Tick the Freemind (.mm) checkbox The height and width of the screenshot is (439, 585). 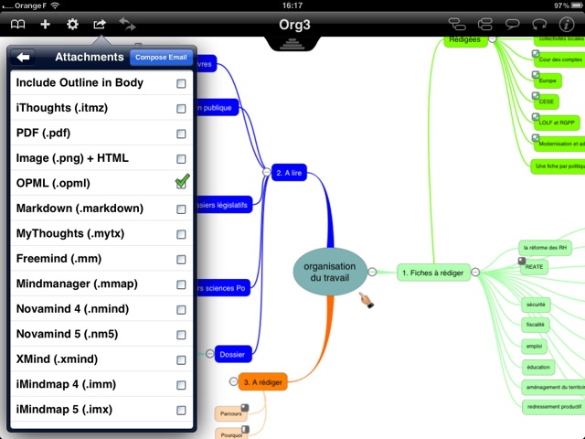182,233
